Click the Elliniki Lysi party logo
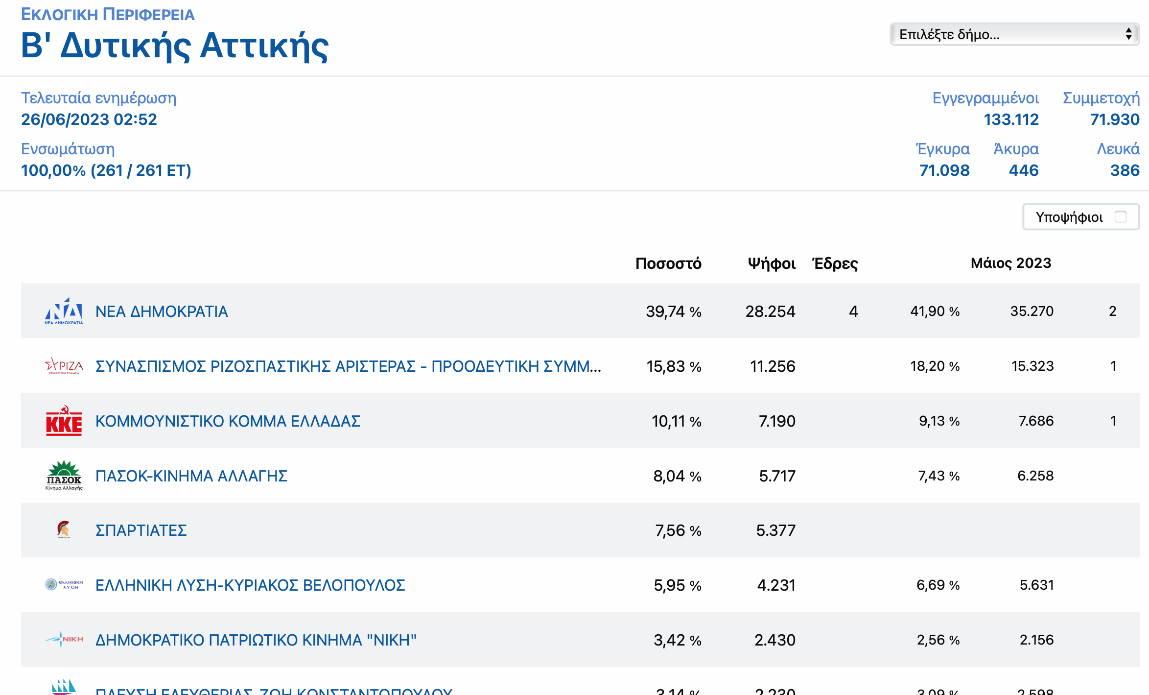This screenshot has width=1149, height=695. tap(64, 584)
